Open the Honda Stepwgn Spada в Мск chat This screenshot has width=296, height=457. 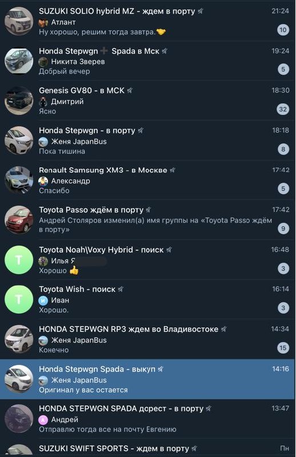coord(147,61)
